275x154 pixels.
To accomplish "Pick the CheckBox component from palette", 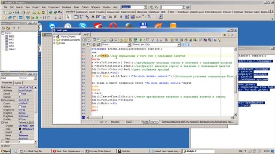I will (x=116, y=17).
